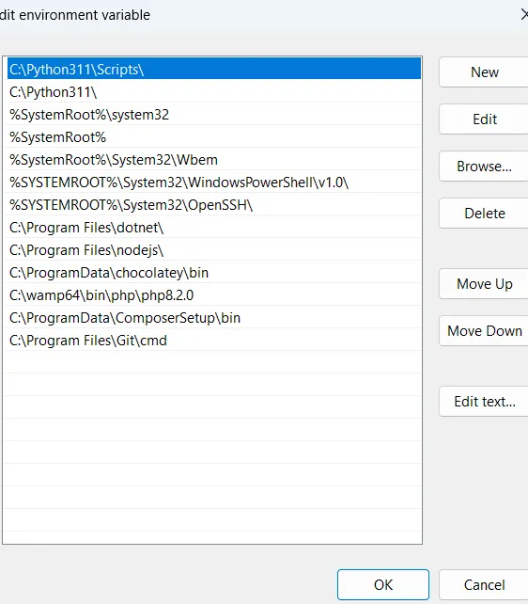Select the ComposerSetup\bin path
The height and width of the screenshot is (604, 528).
tap(214, 317)
